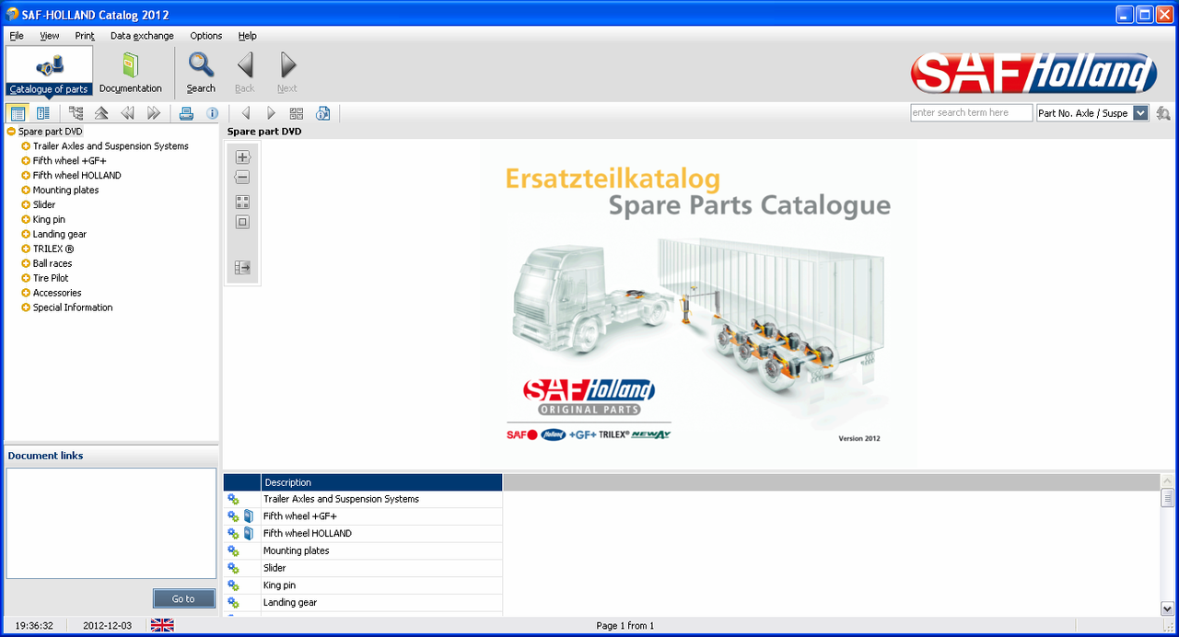Expand Trailer Axles and Suspension Systems node
This screenshot has height=637, width=1179.
26,146
